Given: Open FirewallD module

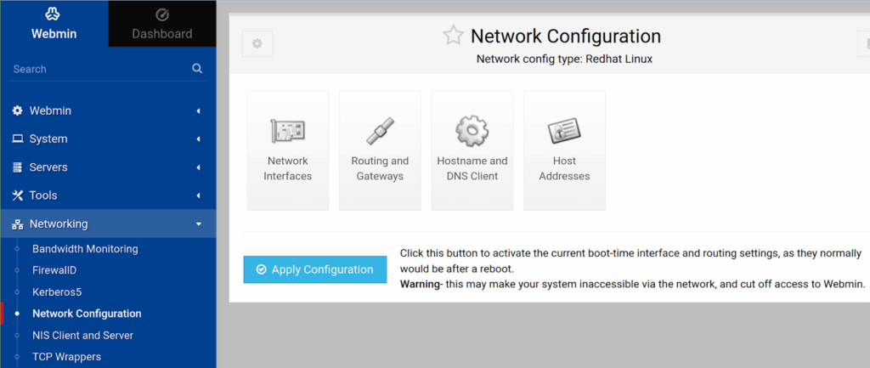Looking at the screenshot, I should click(x=54, y=270).
